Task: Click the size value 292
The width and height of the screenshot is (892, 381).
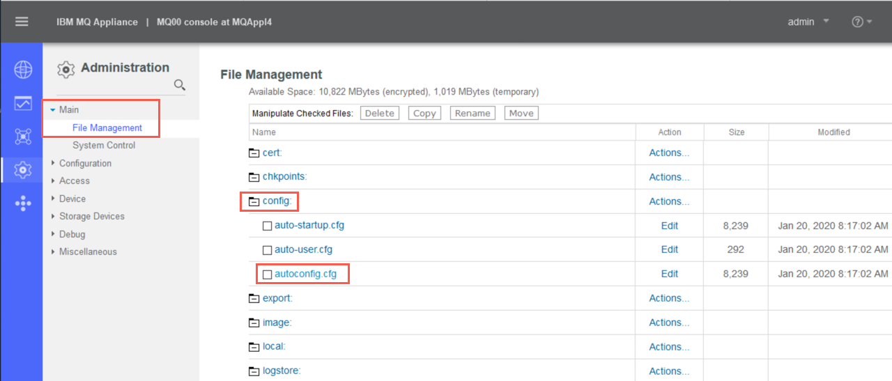Action: pyautogui.click(x=736, y=250)
